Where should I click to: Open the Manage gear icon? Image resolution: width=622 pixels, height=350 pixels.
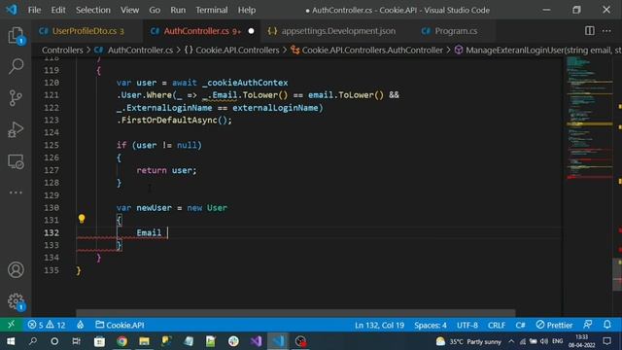click(x=16, y=301)
